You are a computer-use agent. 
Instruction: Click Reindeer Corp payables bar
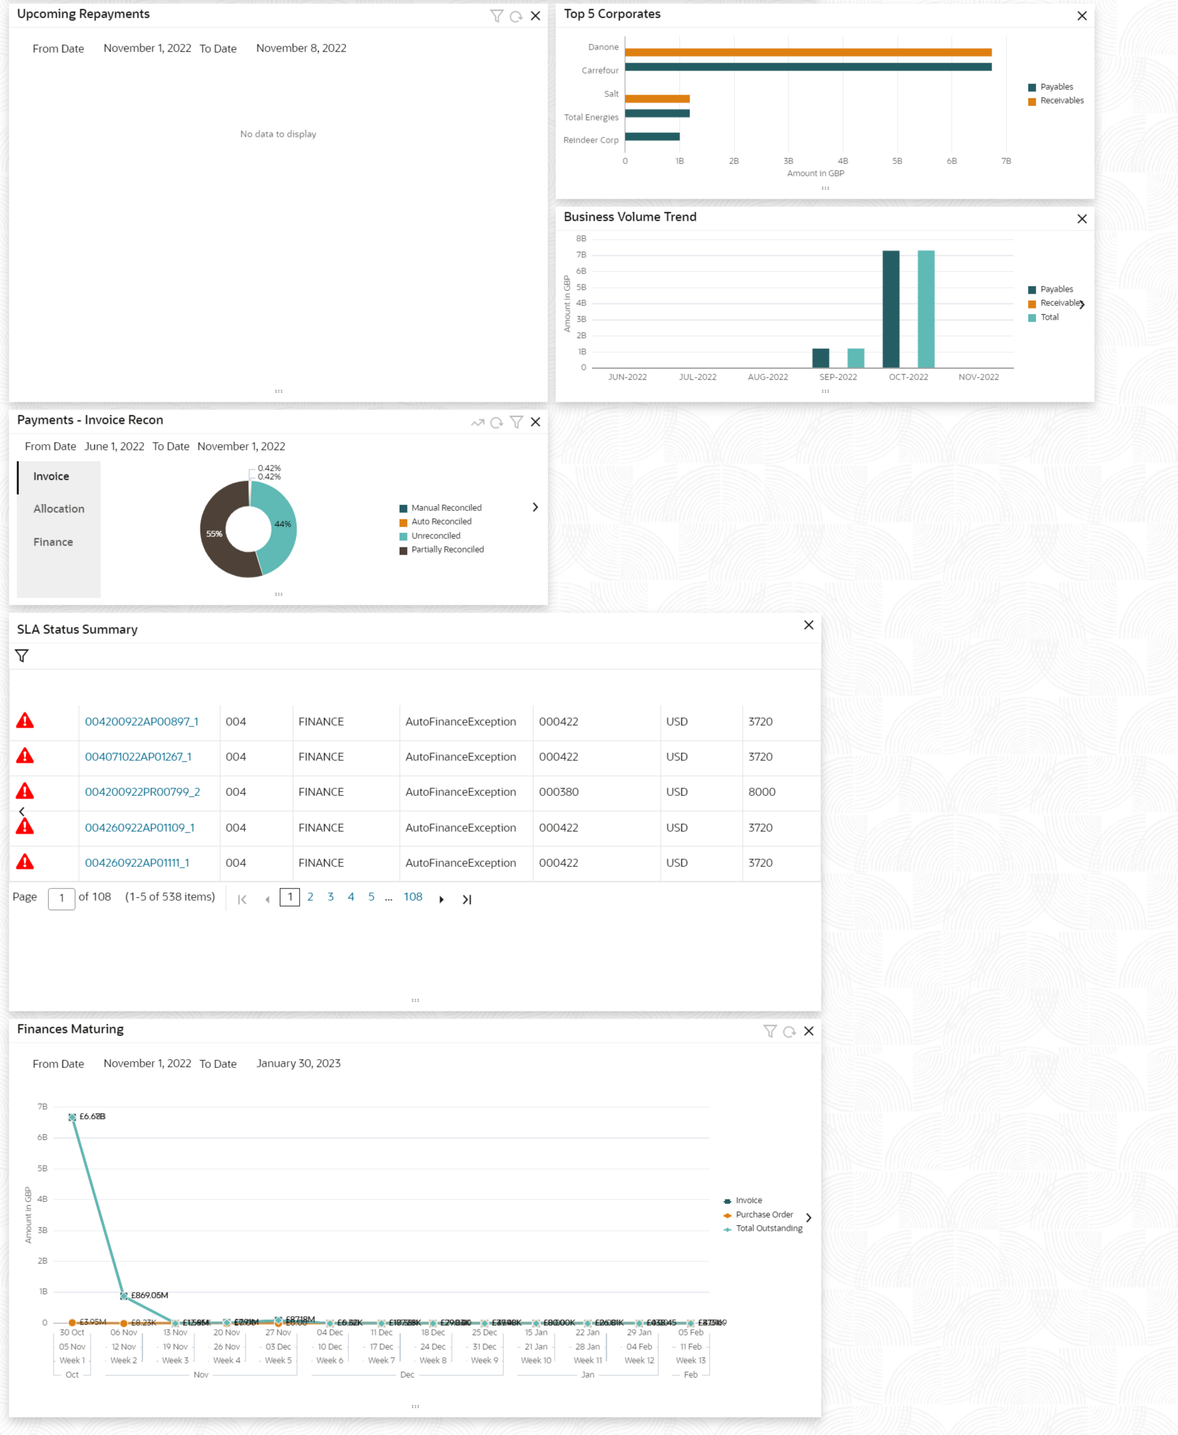(652, 137)
